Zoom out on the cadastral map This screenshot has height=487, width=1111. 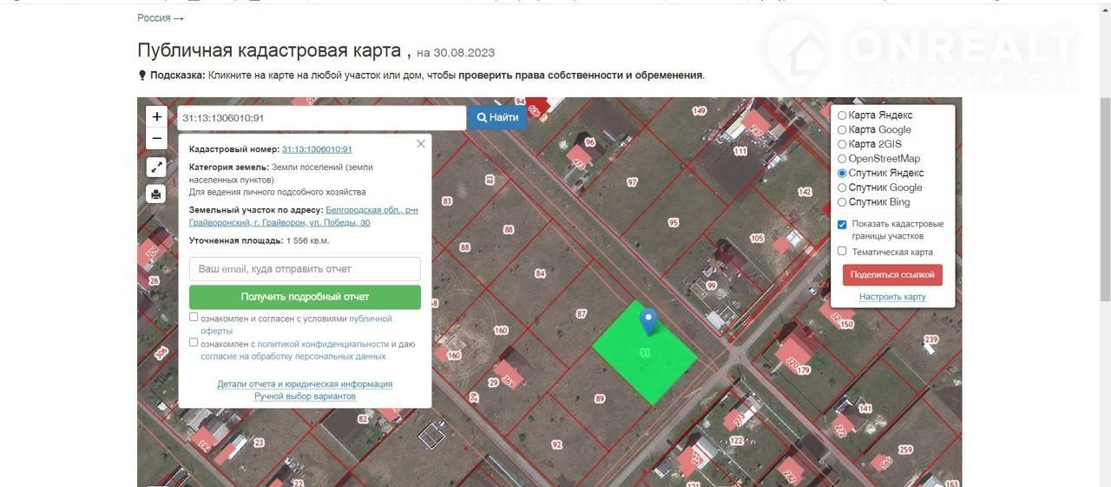click(156, 138)
